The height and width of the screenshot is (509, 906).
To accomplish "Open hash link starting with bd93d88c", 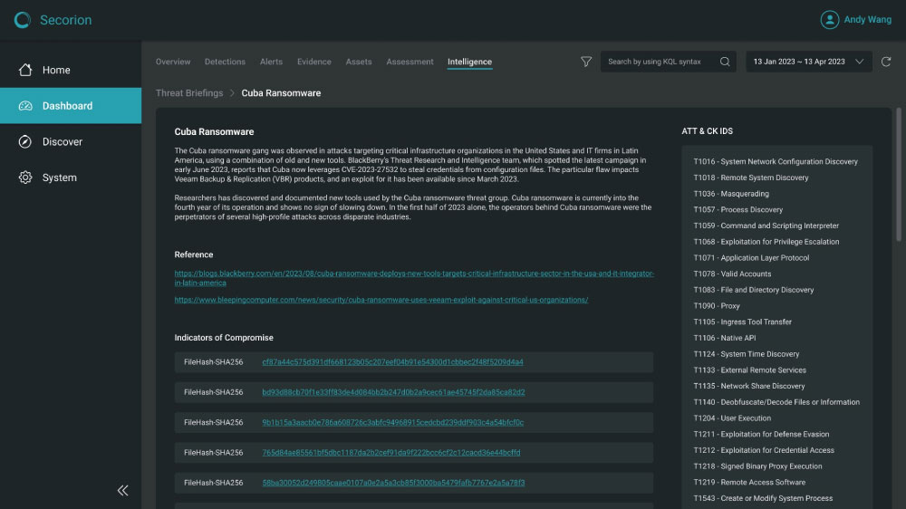I will pos(393,392).
